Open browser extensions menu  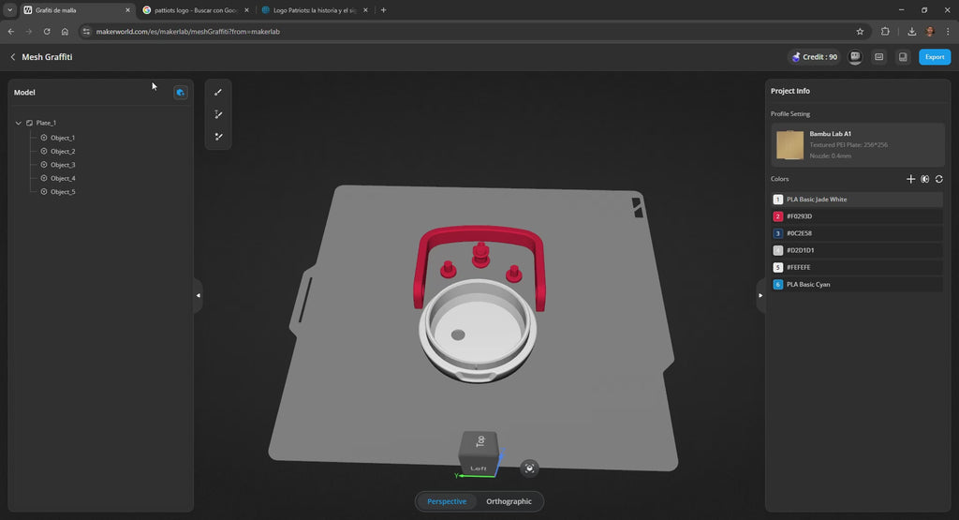click(x=885, y=31)
